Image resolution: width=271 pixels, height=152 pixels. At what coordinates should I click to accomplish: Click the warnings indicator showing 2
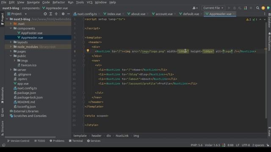(x=249, y=20)
